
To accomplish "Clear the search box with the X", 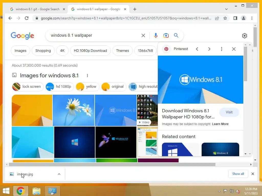I will click(x=143, y=35).
